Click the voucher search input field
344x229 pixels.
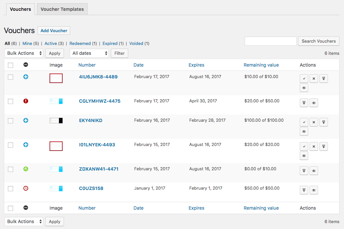[271, 41]
